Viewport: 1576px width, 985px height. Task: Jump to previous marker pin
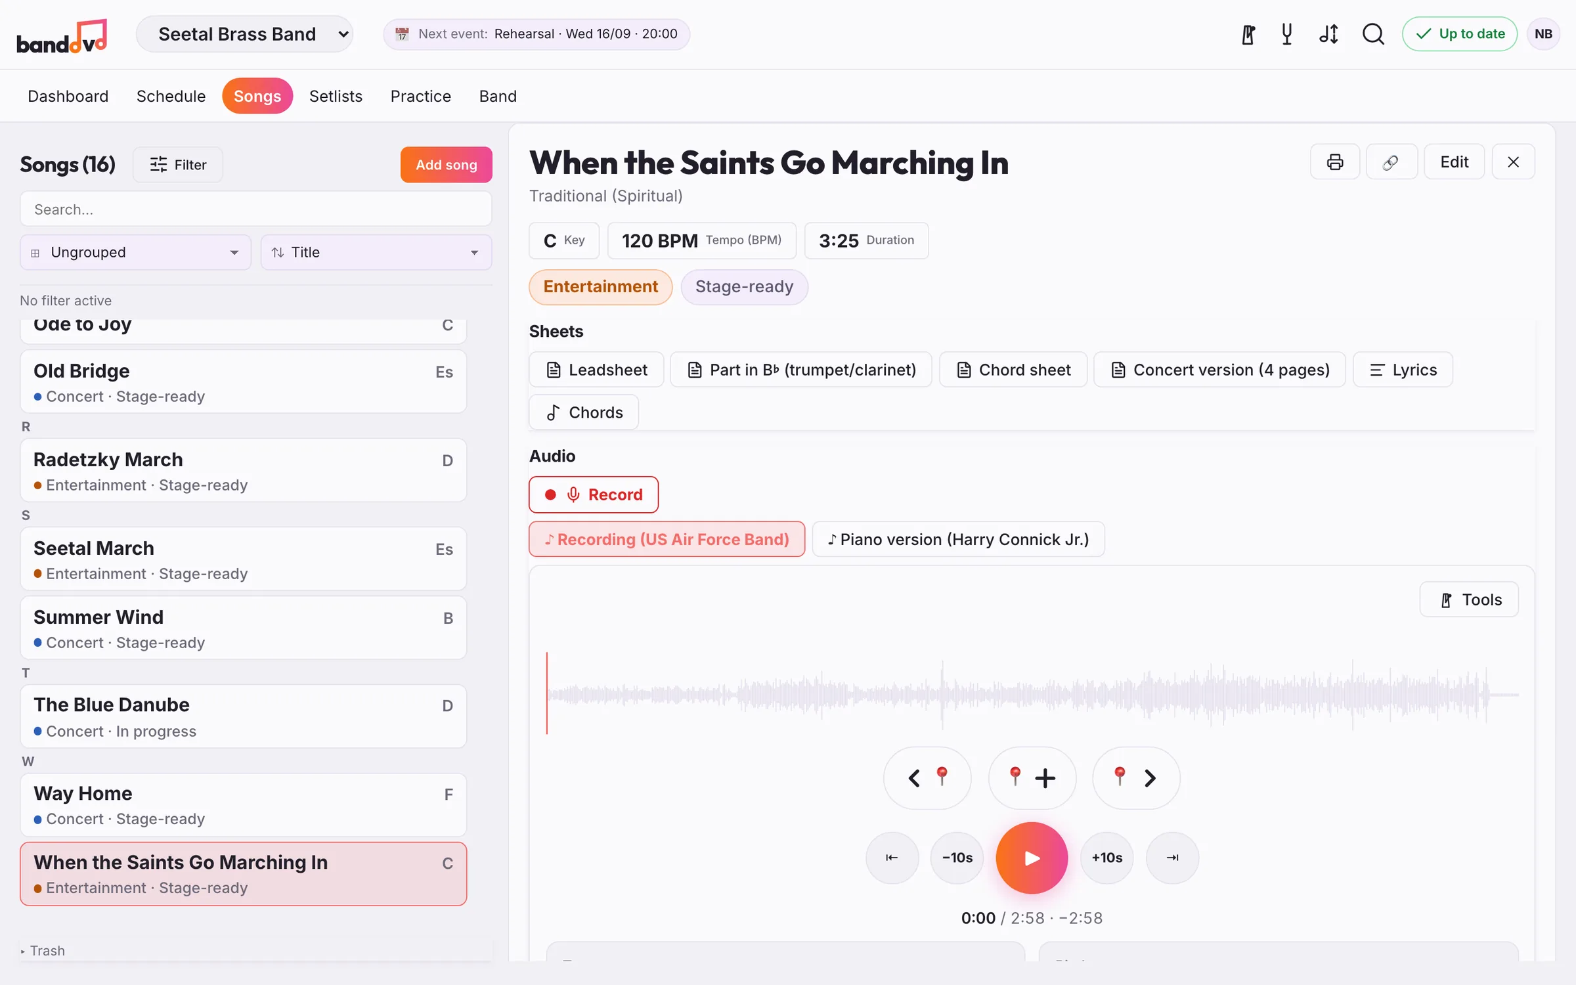coord(927,778)
